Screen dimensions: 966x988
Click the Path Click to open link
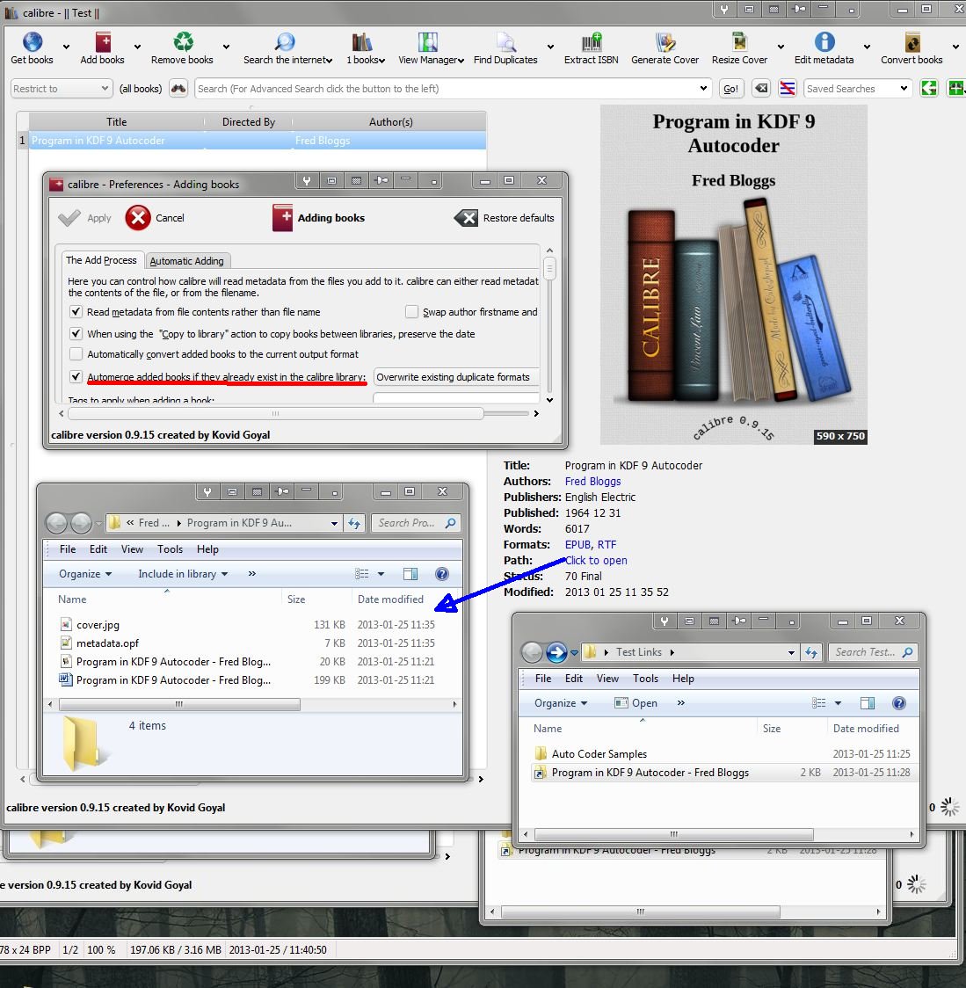click(x=596, y=560)
